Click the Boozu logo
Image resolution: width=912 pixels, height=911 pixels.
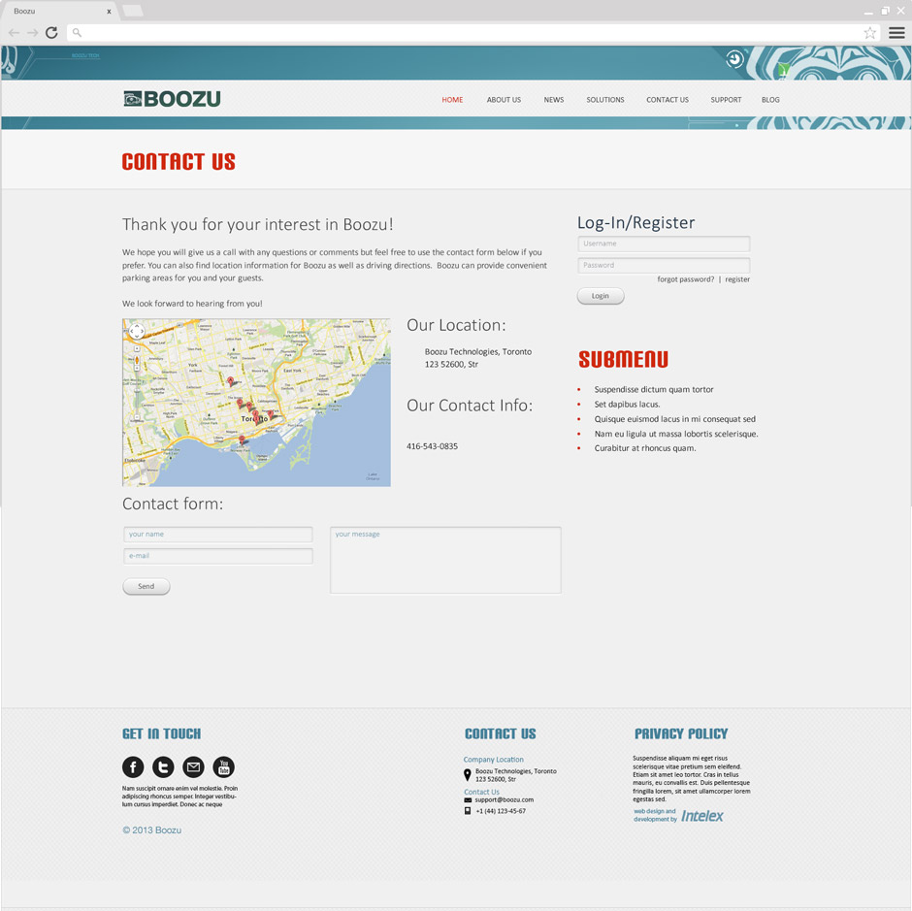tap(172, 99)
